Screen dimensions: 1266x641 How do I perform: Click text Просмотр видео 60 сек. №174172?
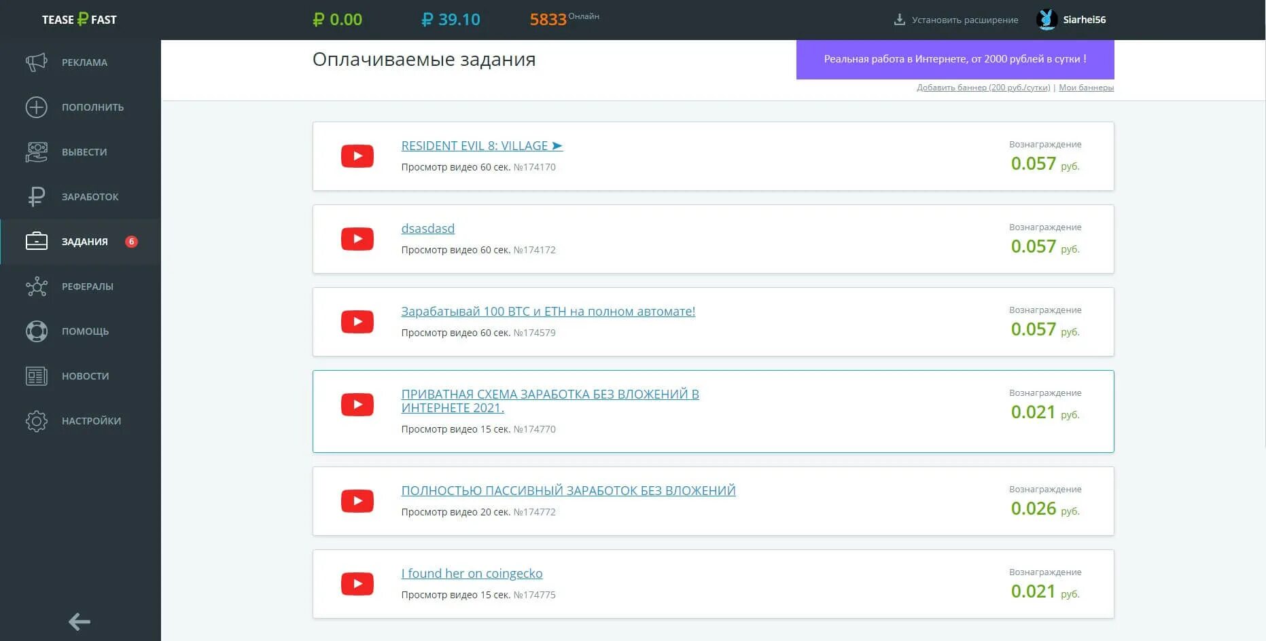click(478, 250)
